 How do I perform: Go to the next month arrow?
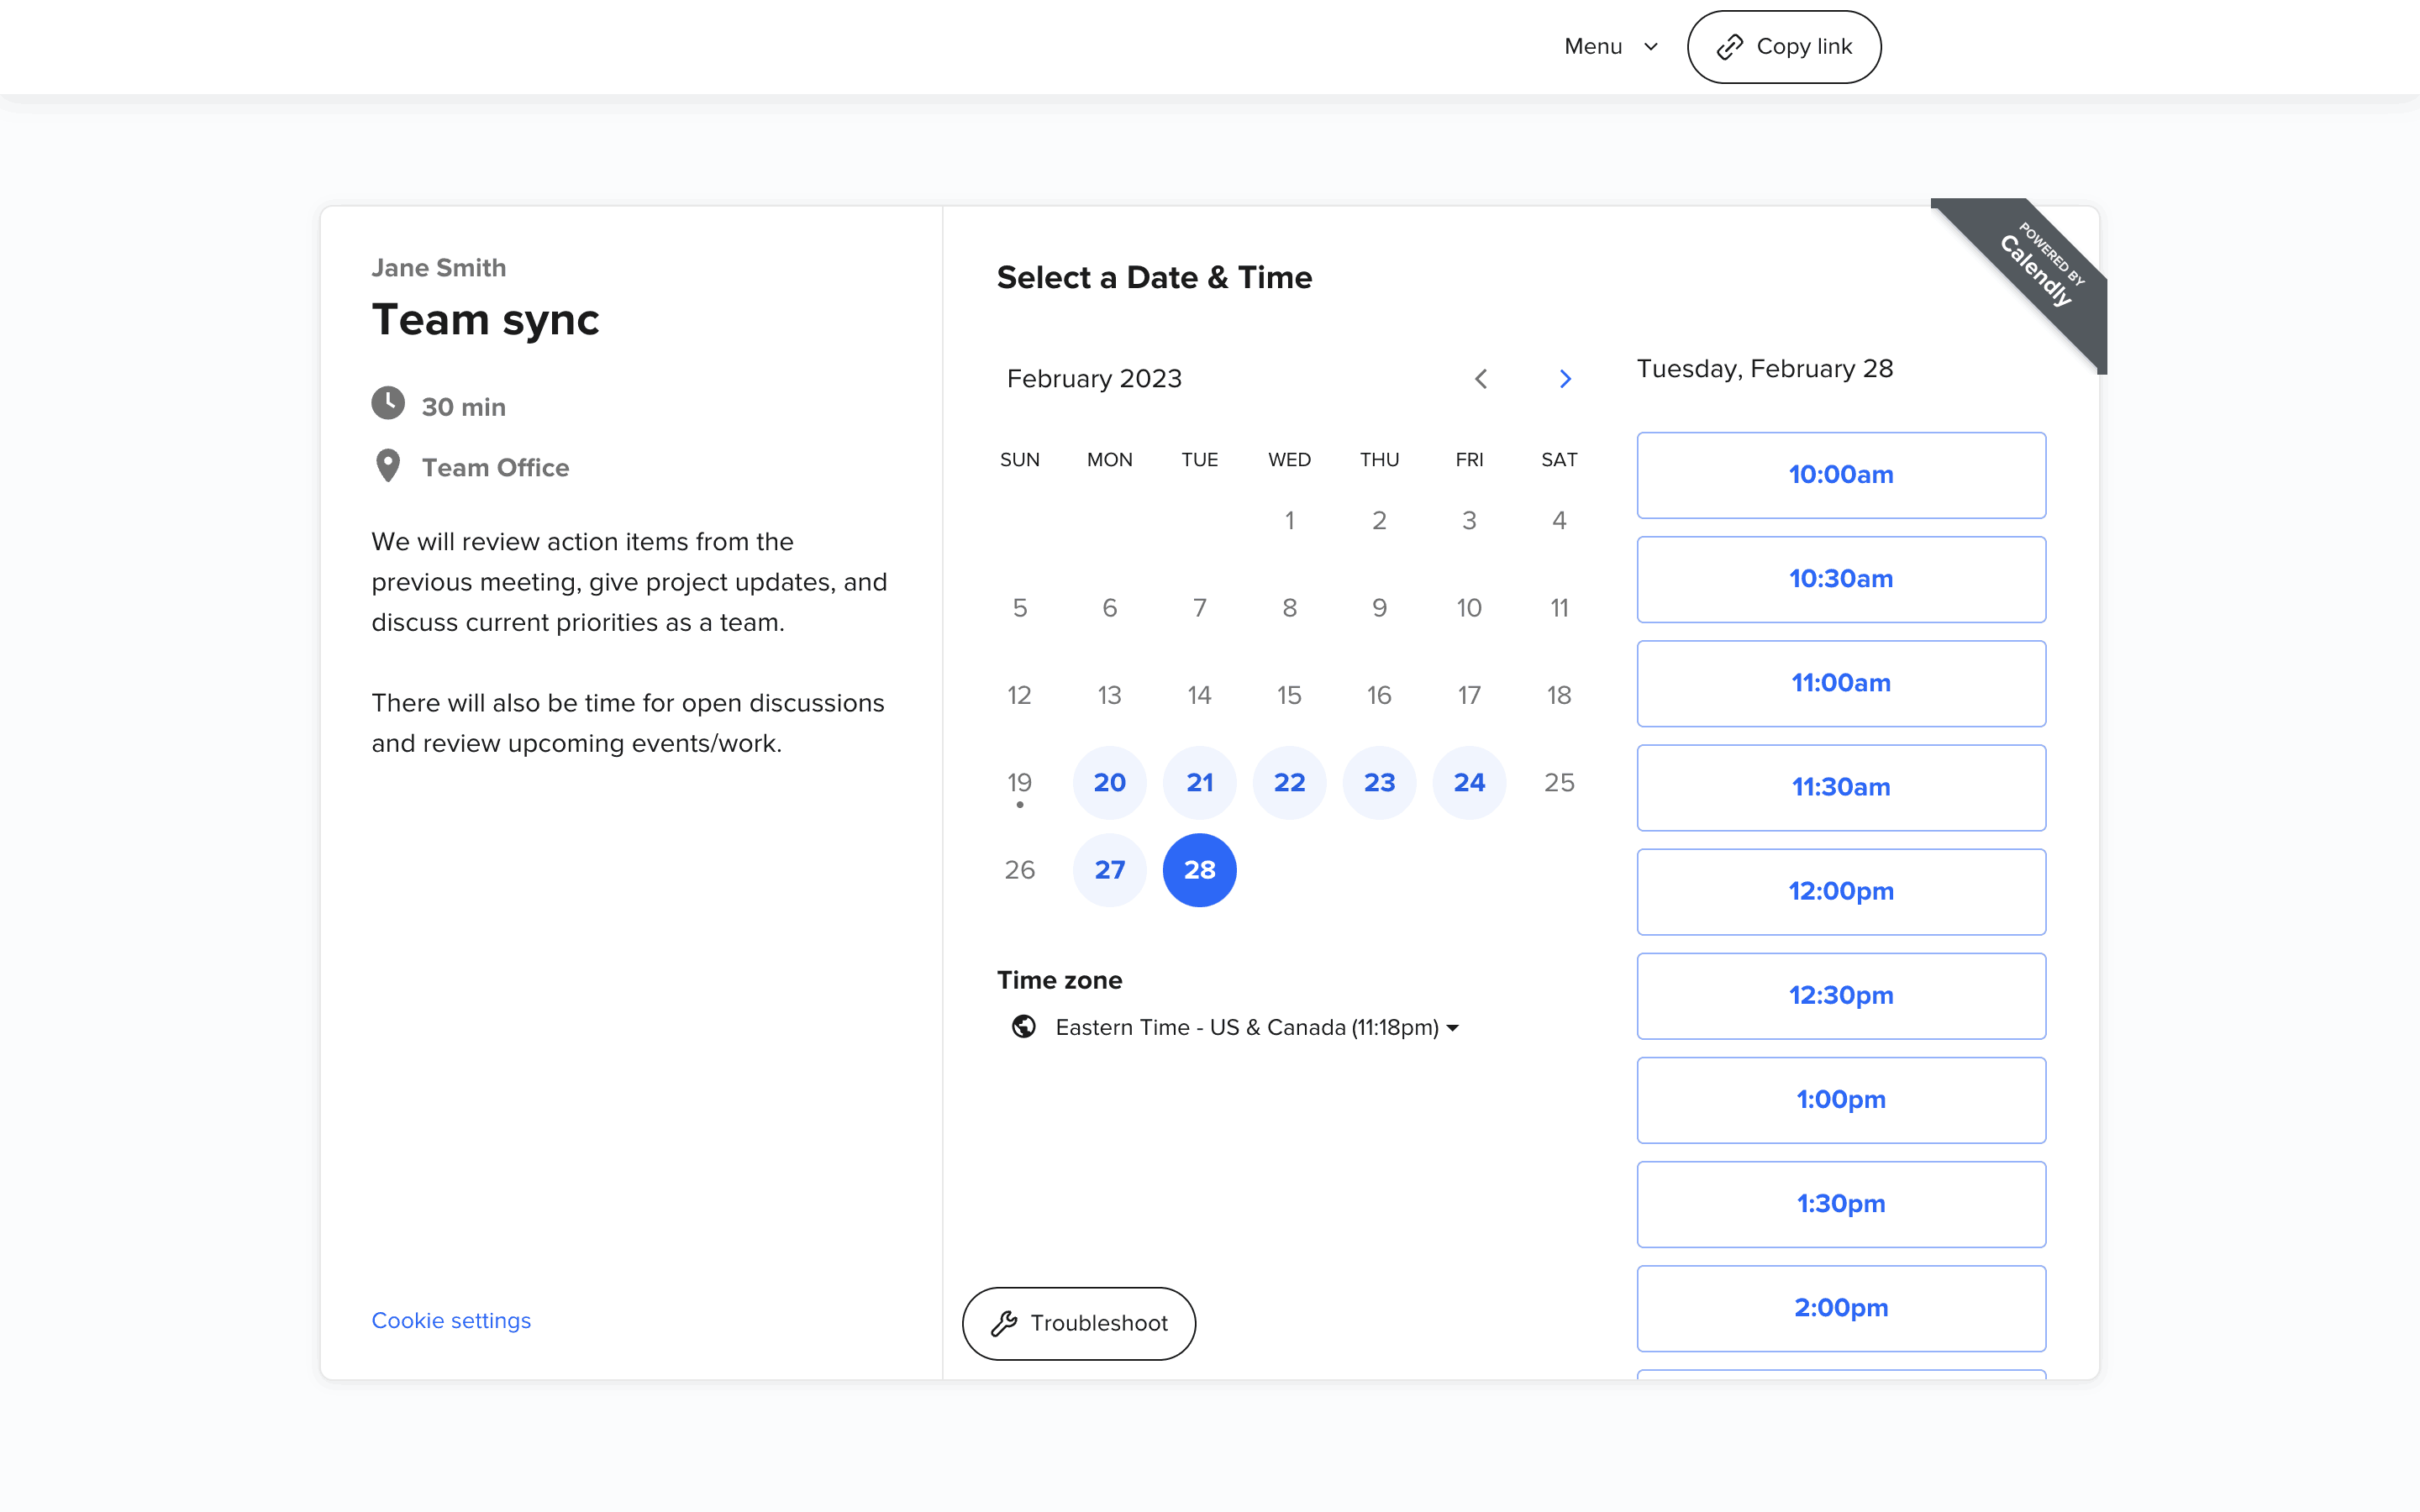[1565, 379]
